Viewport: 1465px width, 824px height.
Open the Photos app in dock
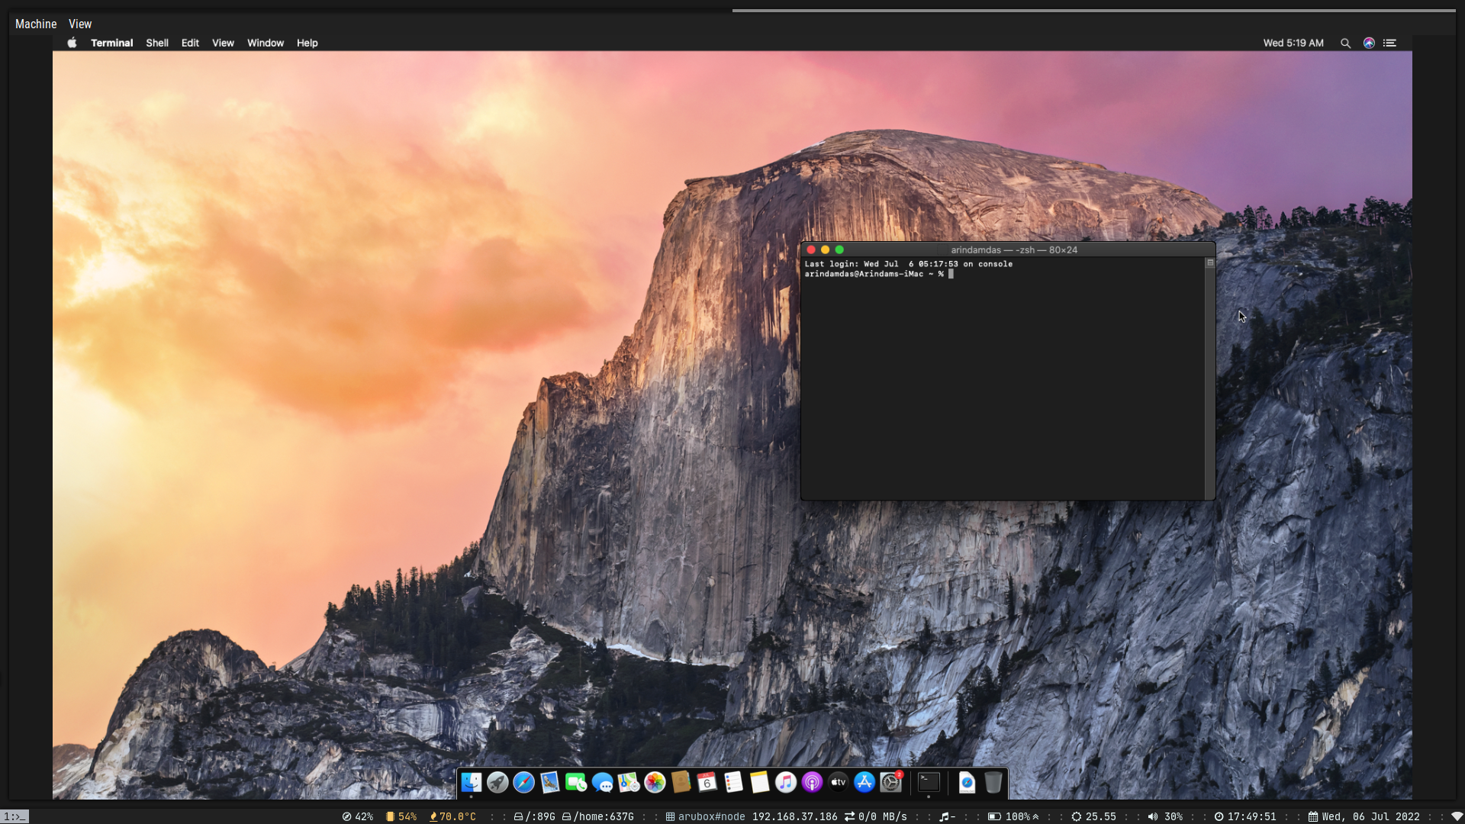pos(655,782)
